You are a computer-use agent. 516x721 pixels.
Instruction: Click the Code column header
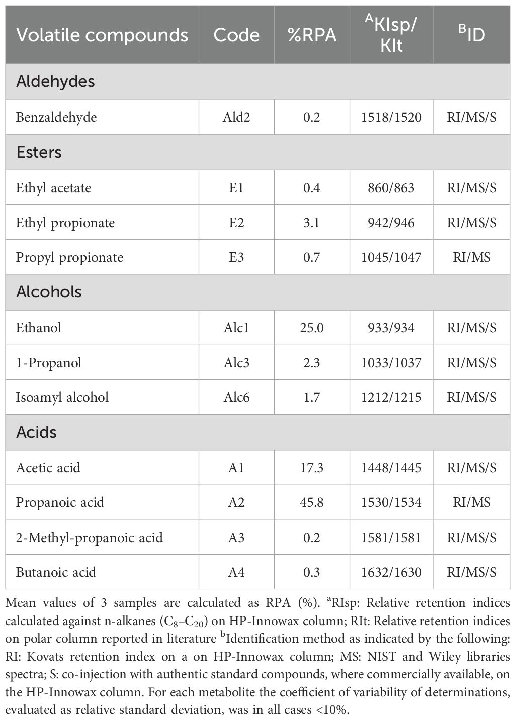236,35
